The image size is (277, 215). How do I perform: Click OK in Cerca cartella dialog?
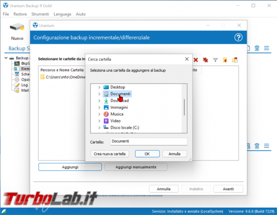coord(147,154)
